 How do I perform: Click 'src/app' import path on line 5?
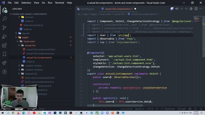[124, 35]
